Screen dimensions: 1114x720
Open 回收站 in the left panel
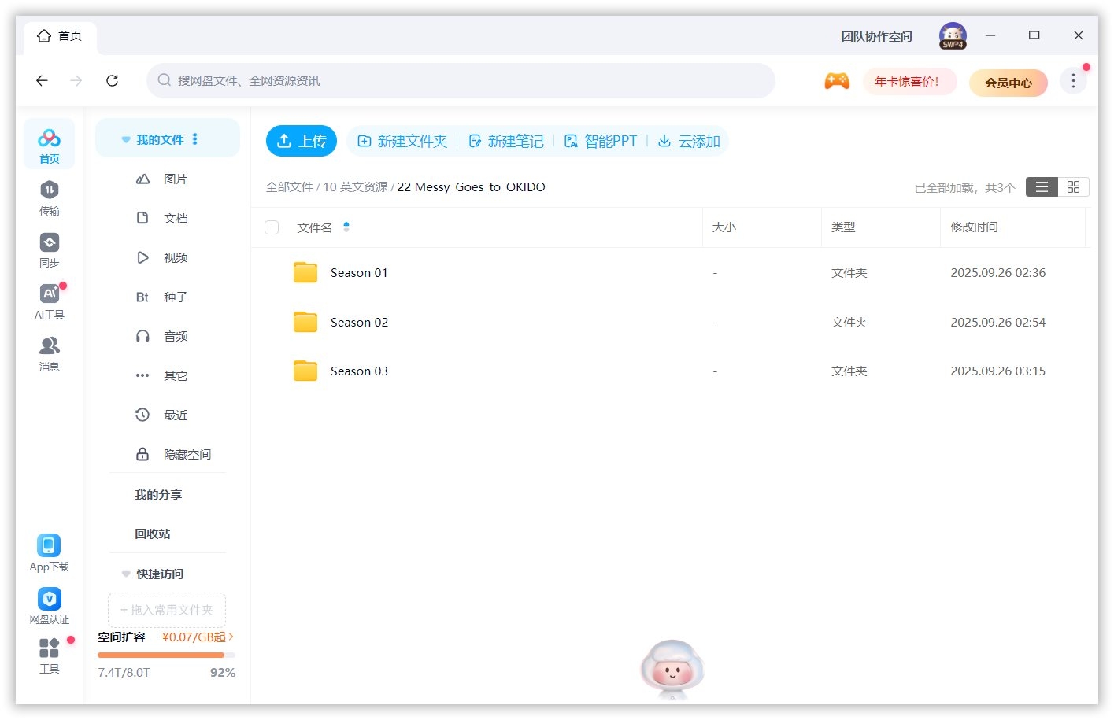click(153, 534)
